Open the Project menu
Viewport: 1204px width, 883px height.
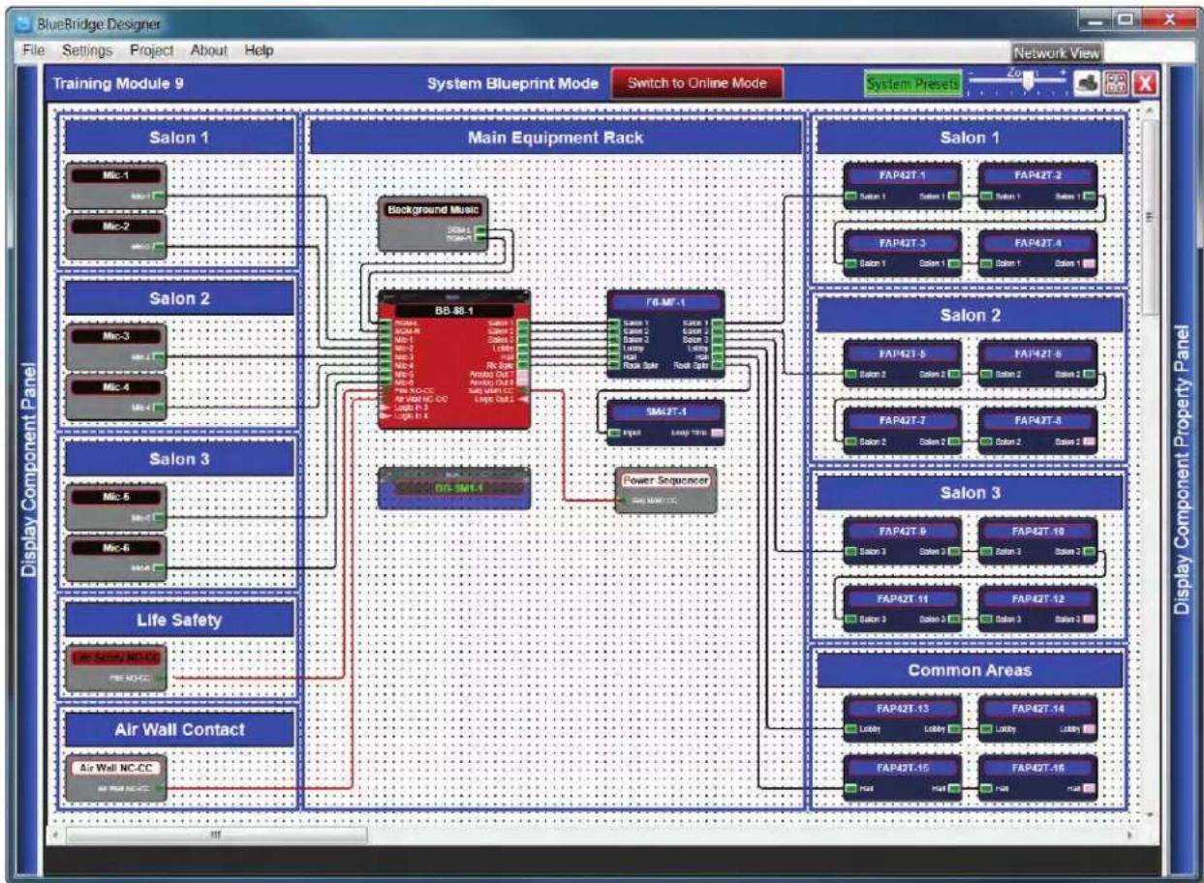[151, 50]
